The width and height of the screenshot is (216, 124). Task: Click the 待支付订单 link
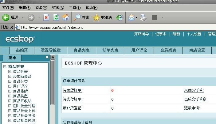pyautogui.click(x=73, y=99)
